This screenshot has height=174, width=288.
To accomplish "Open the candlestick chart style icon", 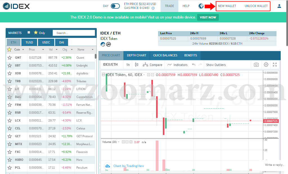I will pos(136,65).
